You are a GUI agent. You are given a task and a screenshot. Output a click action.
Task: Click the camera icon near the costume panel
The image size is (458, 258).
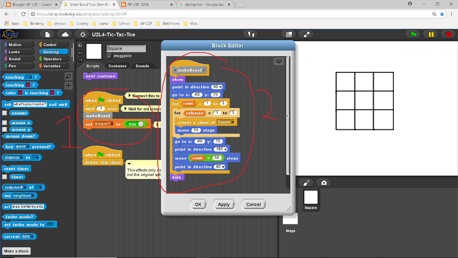click(x=324, y=183)
